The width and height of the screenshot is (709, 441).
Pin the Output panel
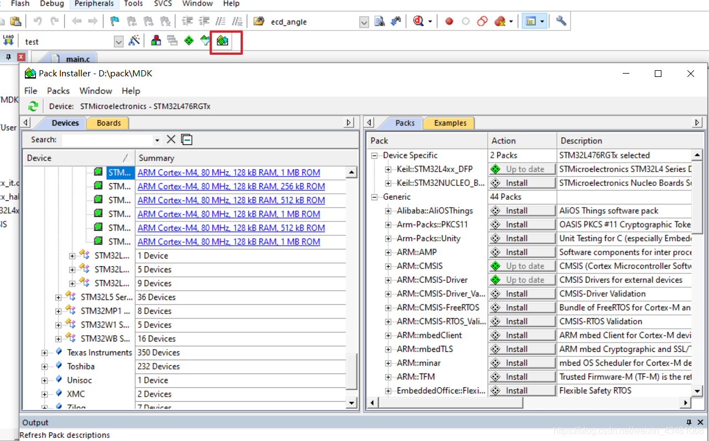pos(689,422)
